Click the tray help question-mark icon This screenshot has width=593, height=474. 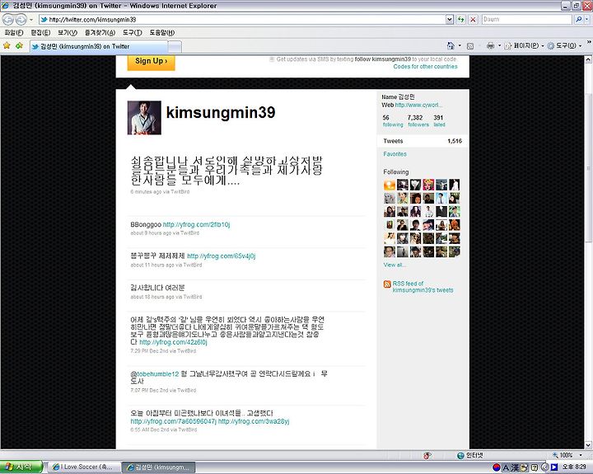coord(535,467)
